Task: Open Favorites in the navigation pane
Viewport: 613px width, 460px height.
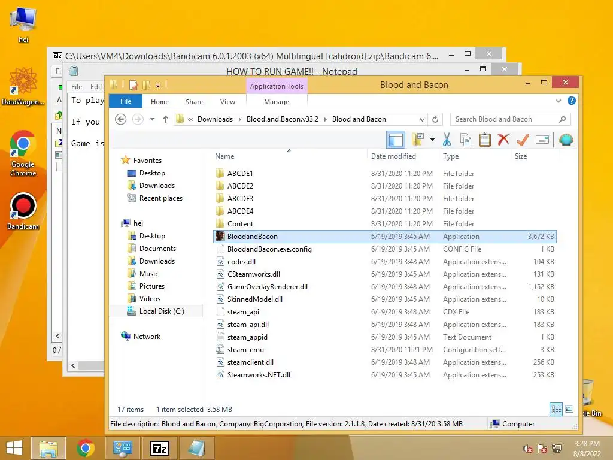Action: point(147,161)
